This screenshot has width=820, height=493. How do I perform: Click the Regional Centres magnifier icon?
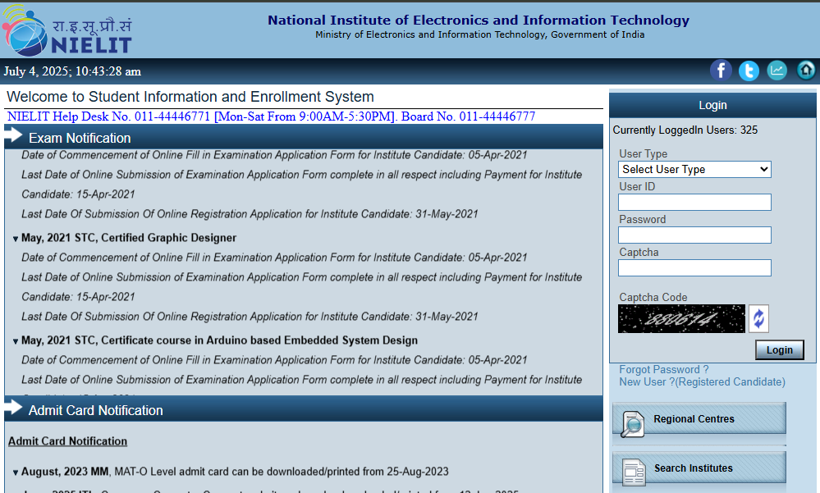[632, 423]
